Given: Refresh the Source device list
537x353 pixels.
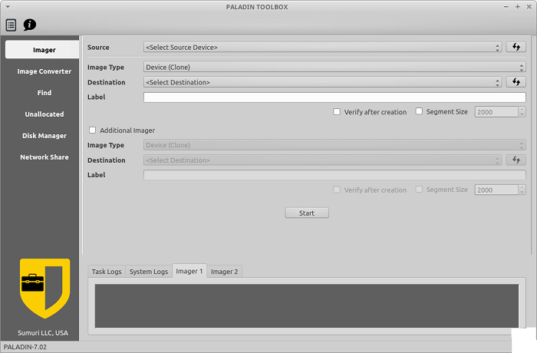Looking at the screenshot, I should click(516, 47).
